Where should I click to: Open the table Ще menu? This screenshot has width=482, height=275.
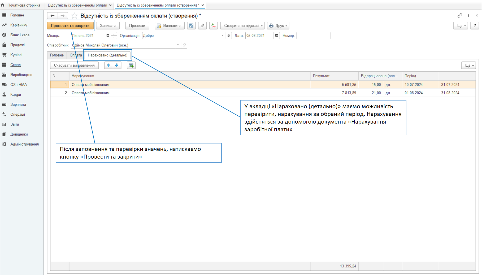tap(468, 65)
